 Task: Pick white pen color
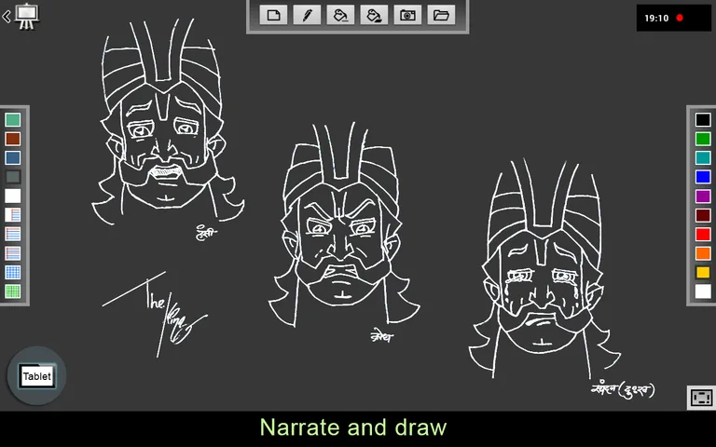703,291
